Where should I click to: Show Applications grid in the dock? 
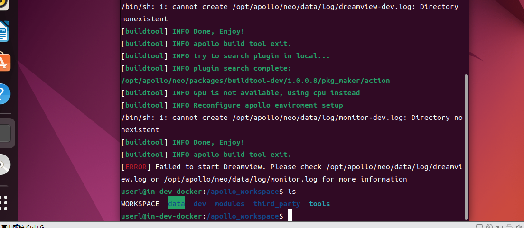4,203
